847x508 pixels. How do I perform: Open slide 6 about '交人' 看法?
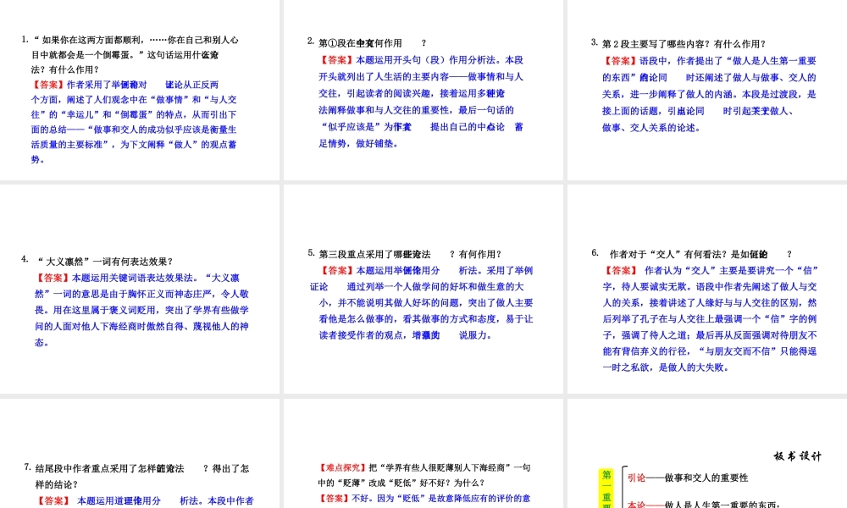[x=707, y=290]
